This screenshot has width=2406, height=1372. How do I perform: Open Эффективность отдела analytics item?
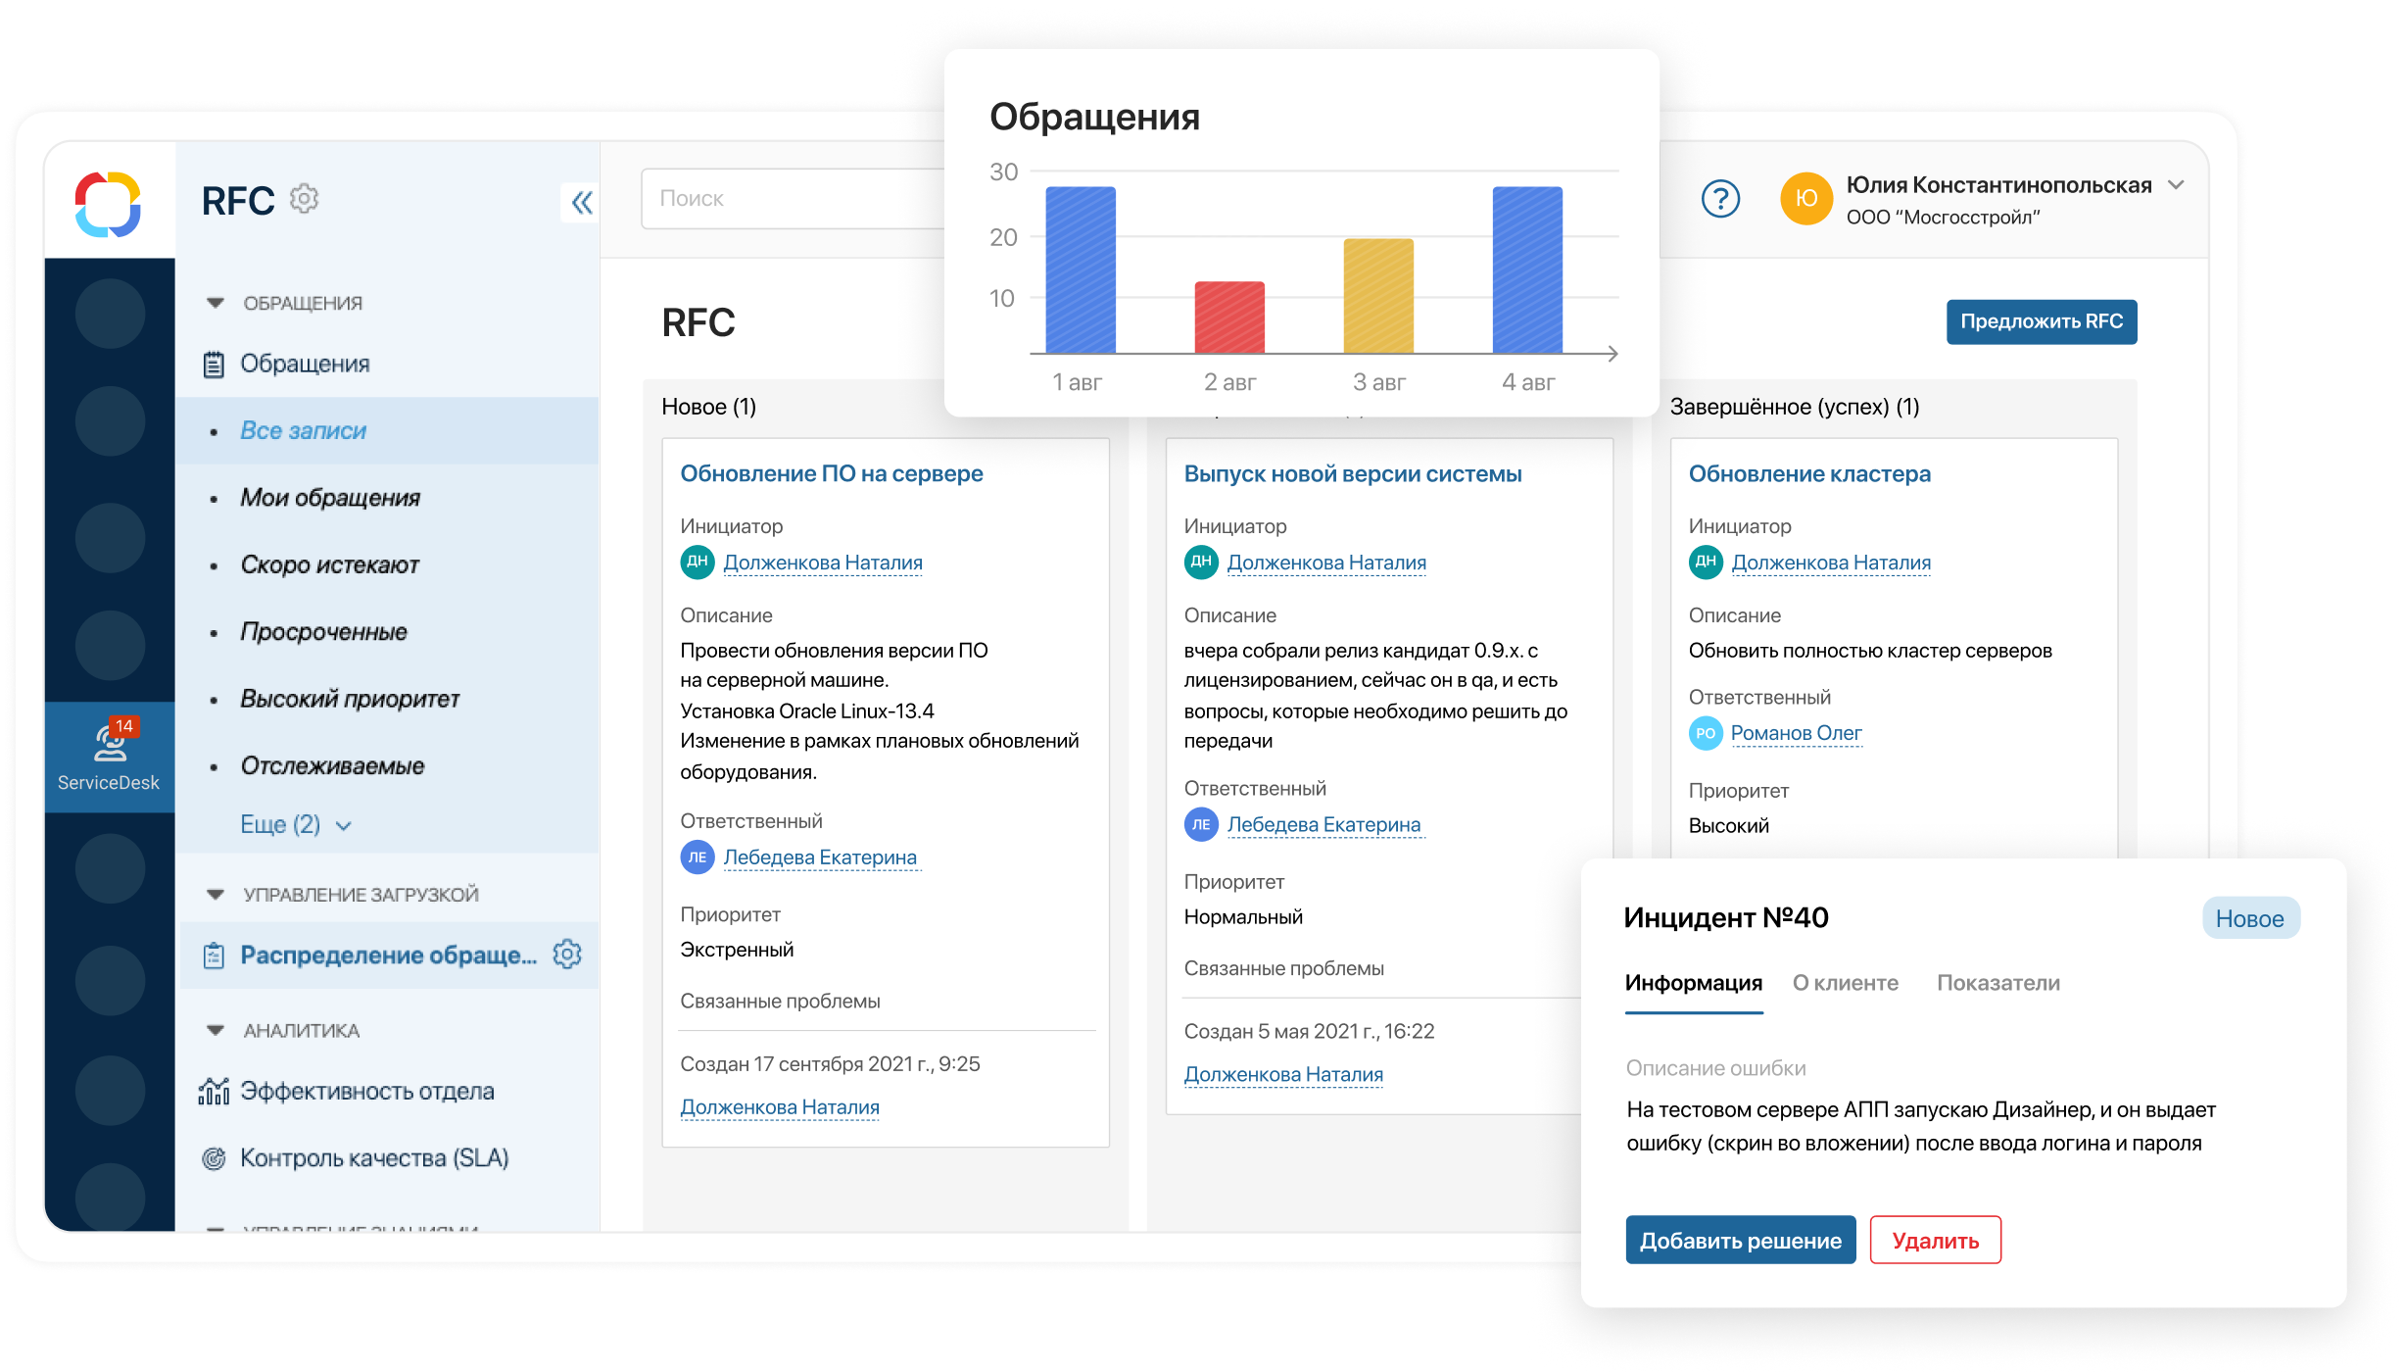click(x=366, y=1091)
